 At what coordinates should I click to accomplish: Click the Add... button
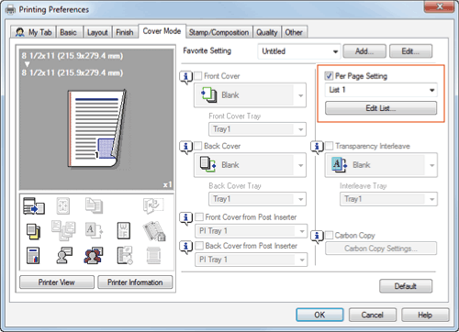tap(364, 51)
